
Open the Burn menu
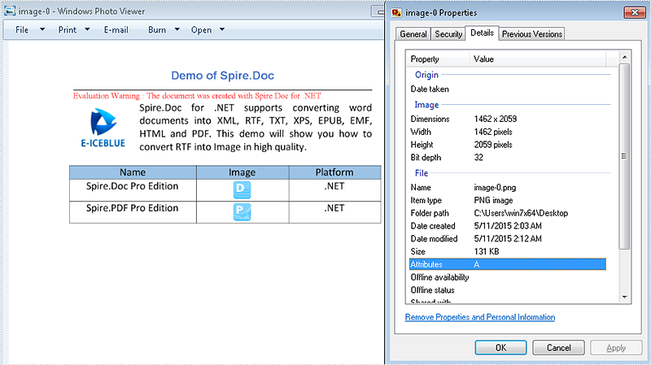point(157,30)
